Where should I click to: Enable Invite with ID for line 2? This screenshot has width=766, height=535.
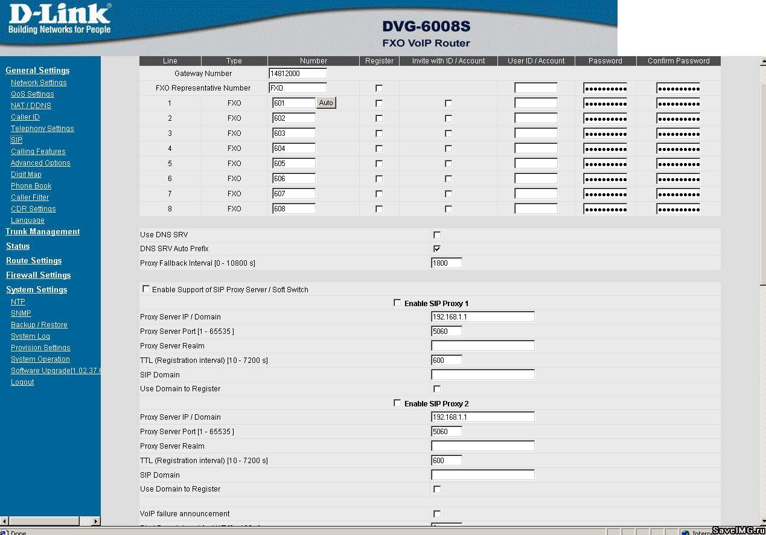click(x=448, y=118)
